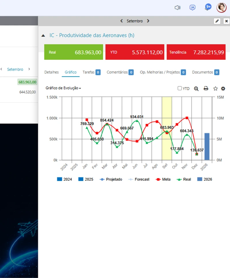Viewport: 230px width, 278px height.
Task: Click the 669.567 May data label
Action: (127, 128)
